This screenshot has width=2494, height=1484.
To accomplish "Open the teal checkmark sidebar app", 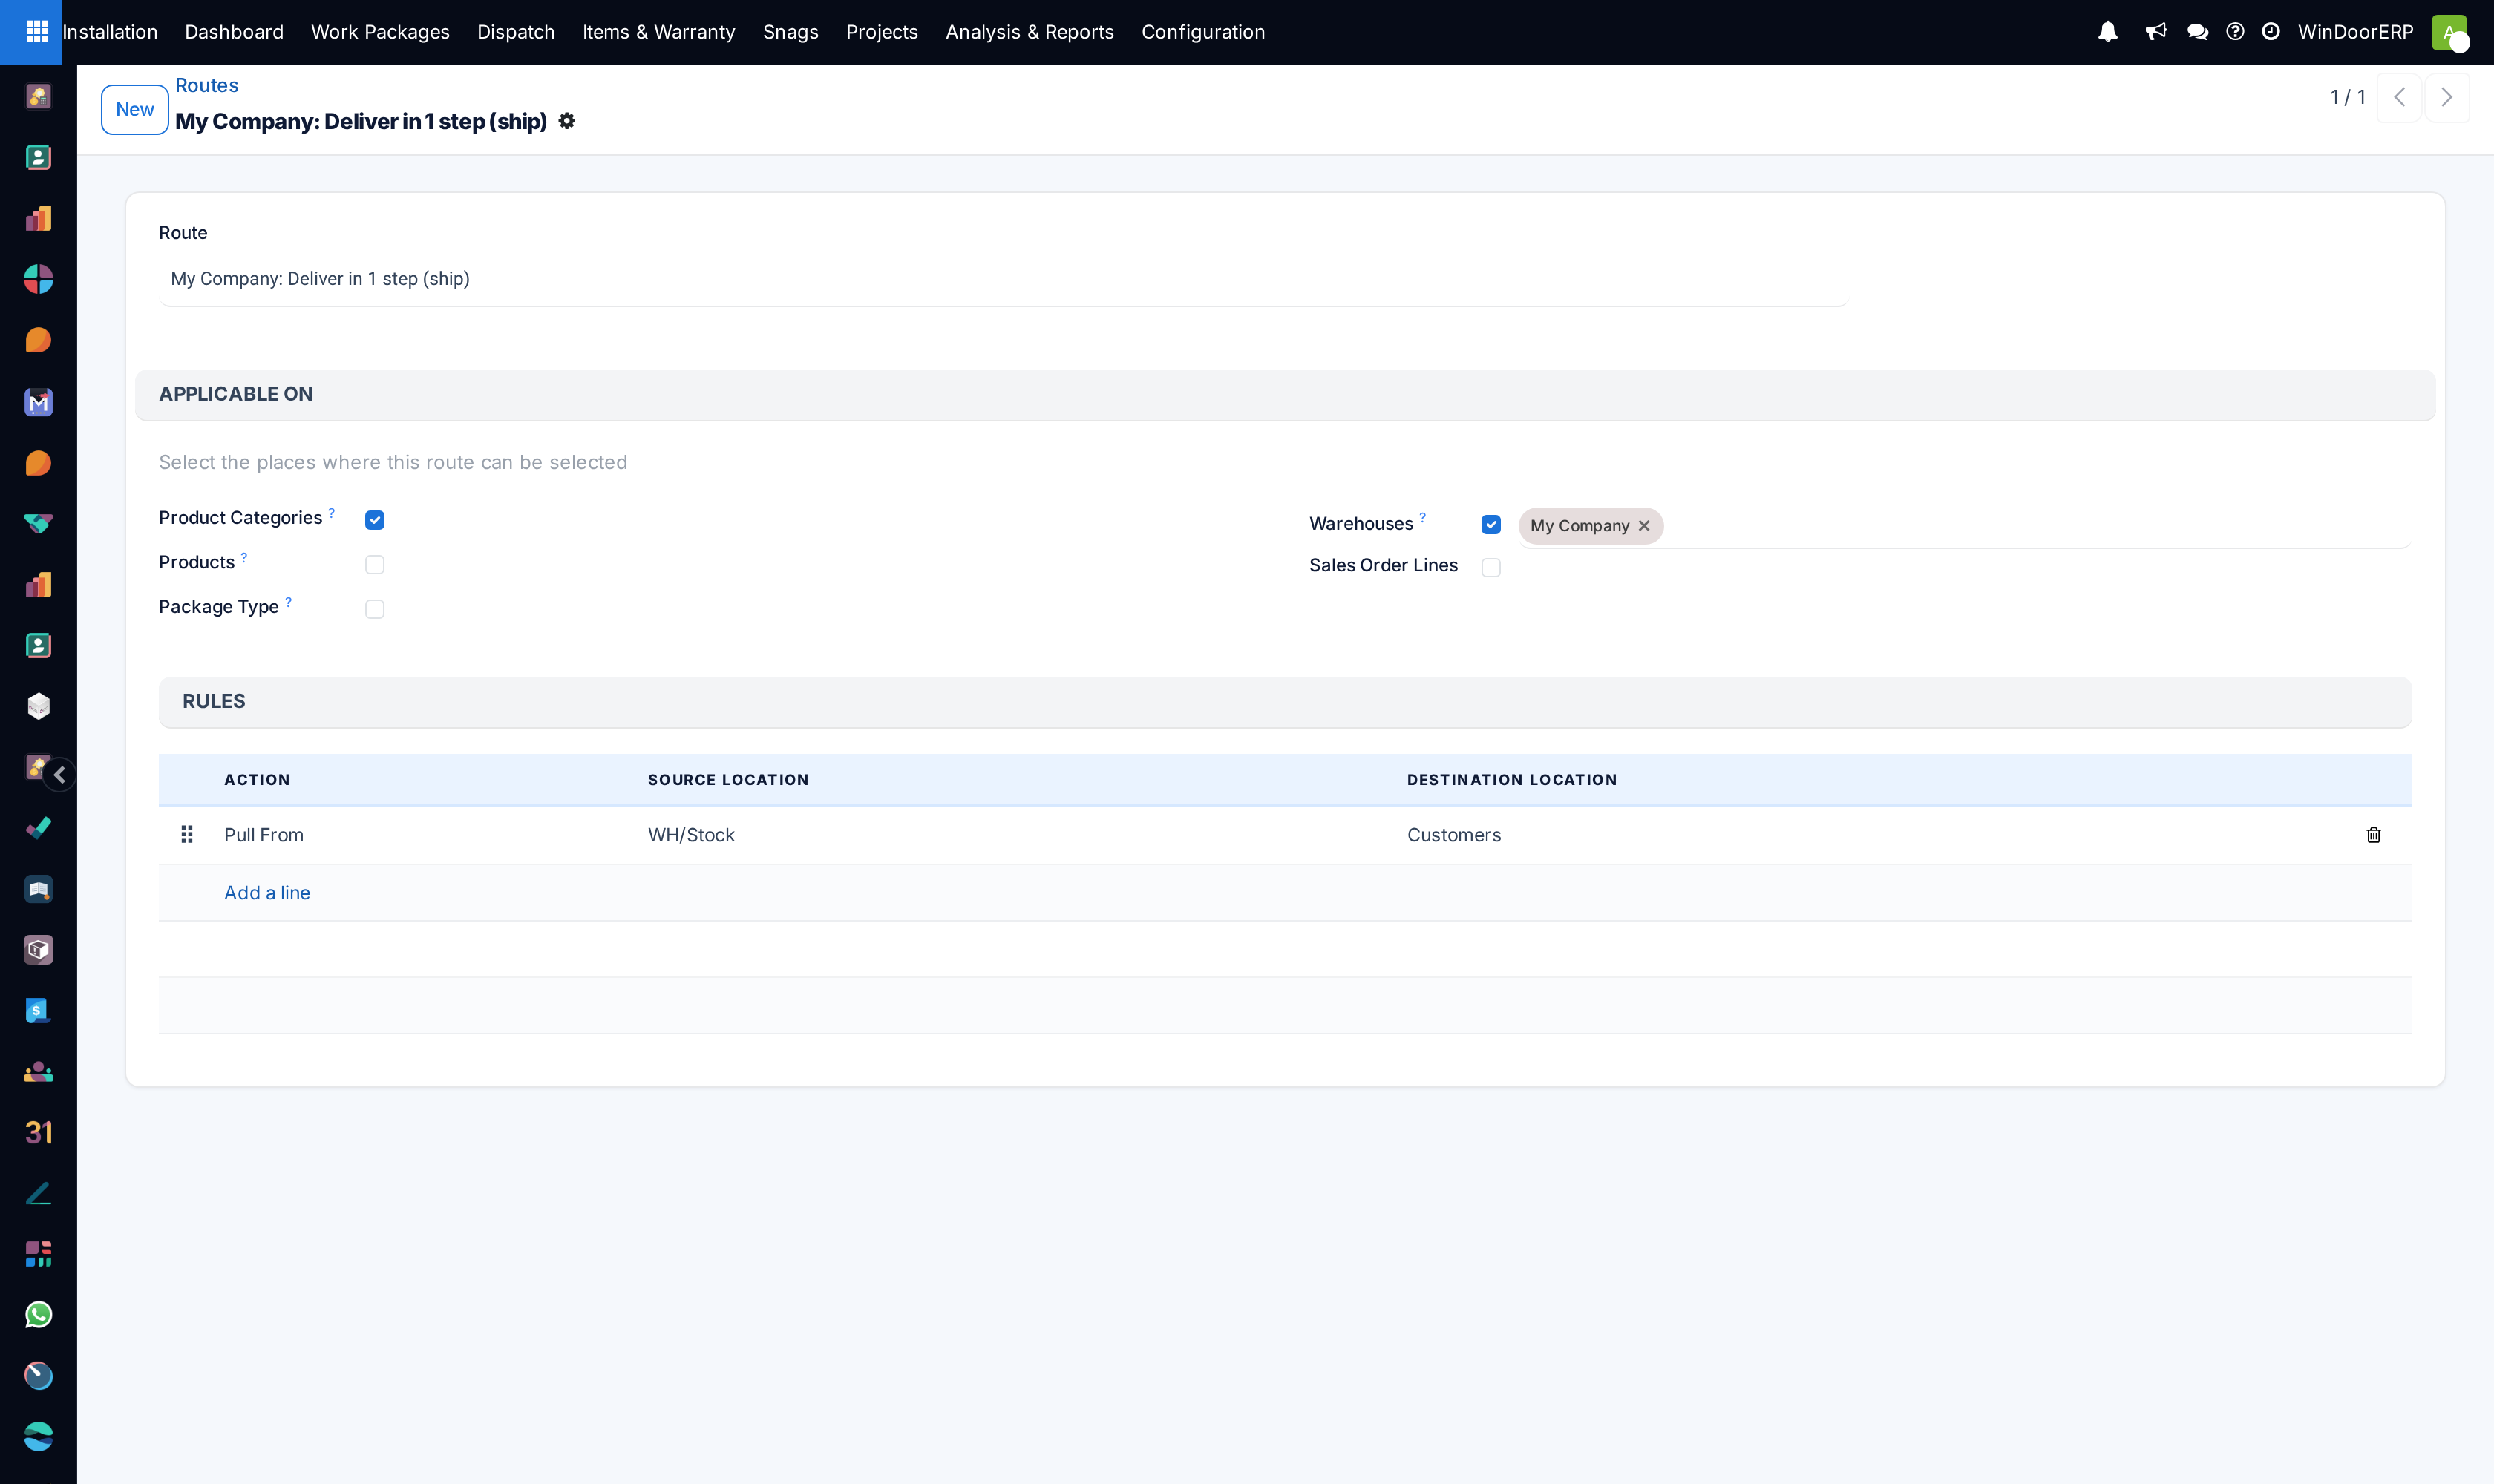I will (x=38, y=828).
